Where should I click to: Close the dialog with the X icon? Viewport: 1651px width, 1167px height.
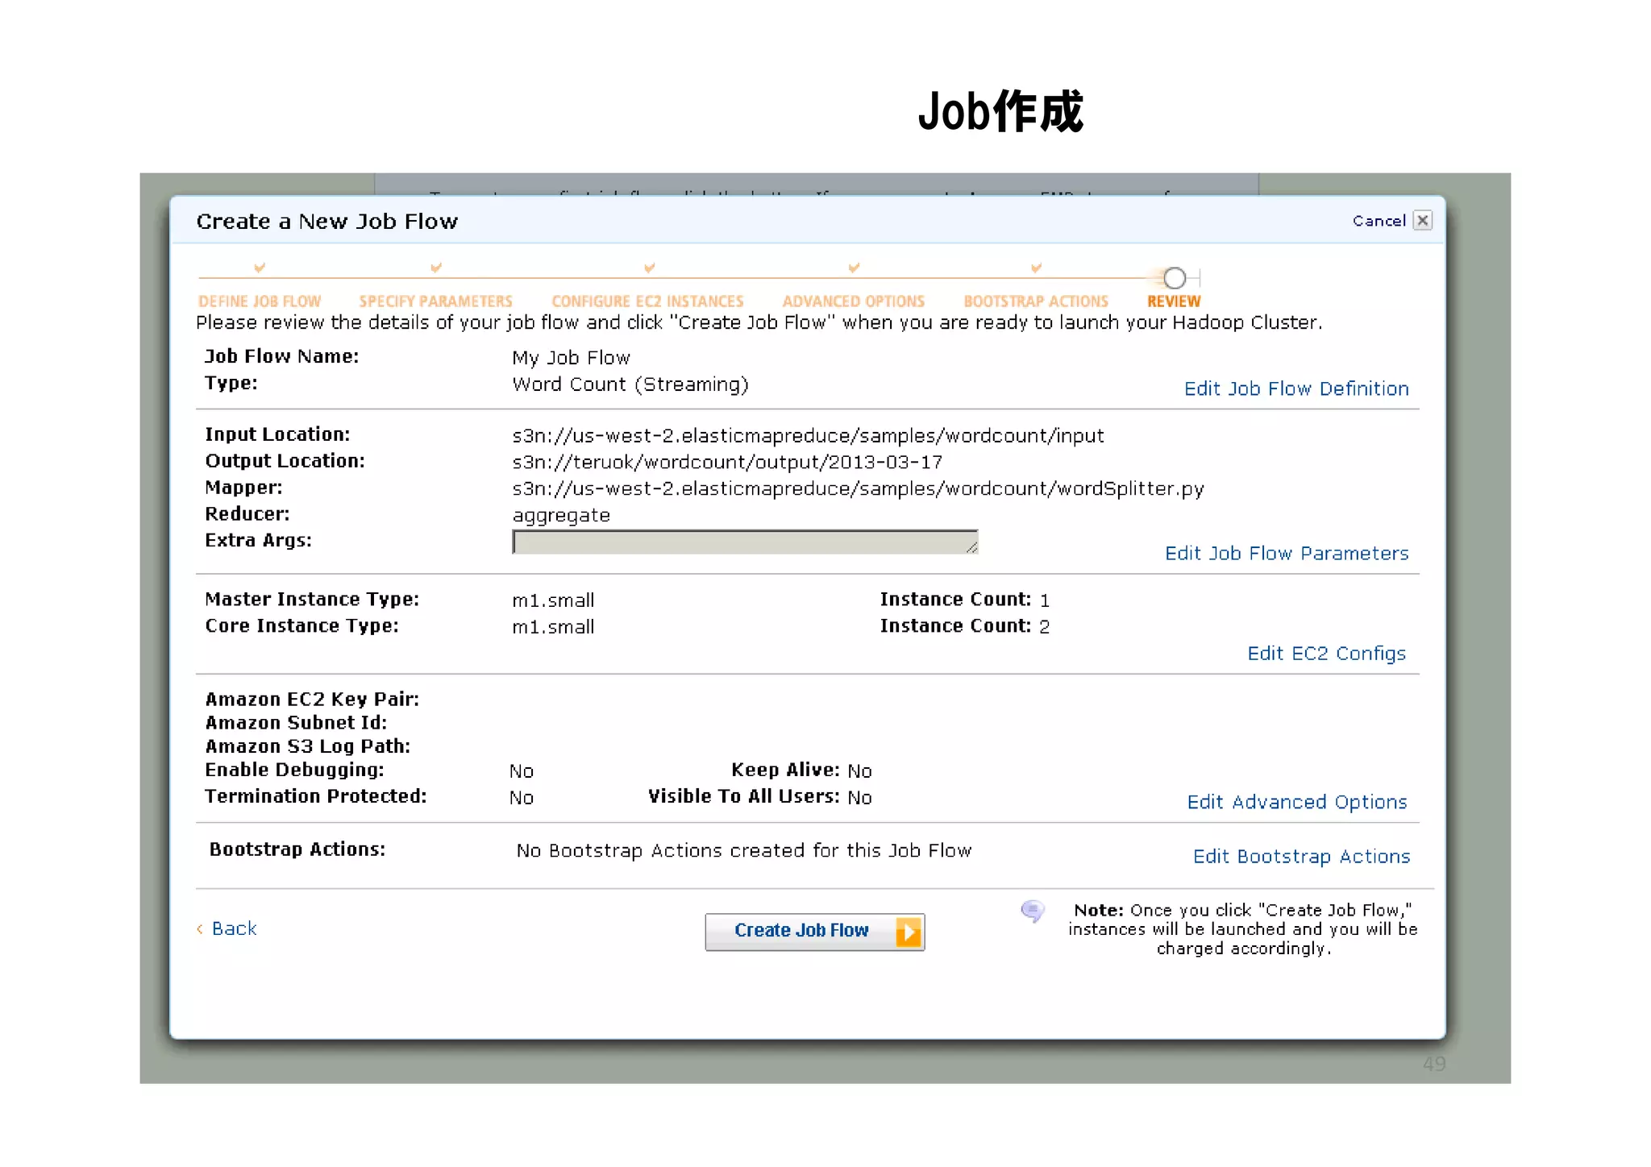click(1423, 220)
